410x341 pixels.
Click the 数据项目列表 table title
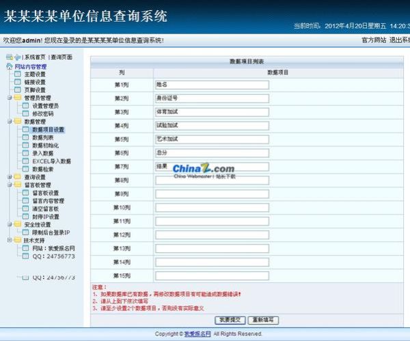(x=247, y=62)
